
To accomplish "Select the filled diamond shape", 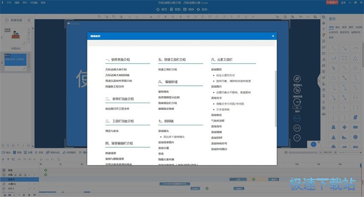I will 344,127.
